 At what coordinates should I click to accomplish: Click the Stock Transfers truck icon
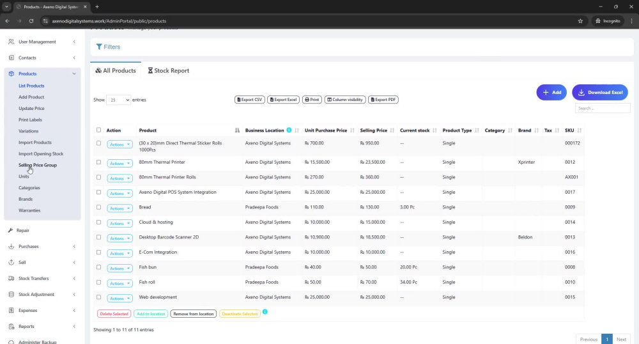coord(11,278)
